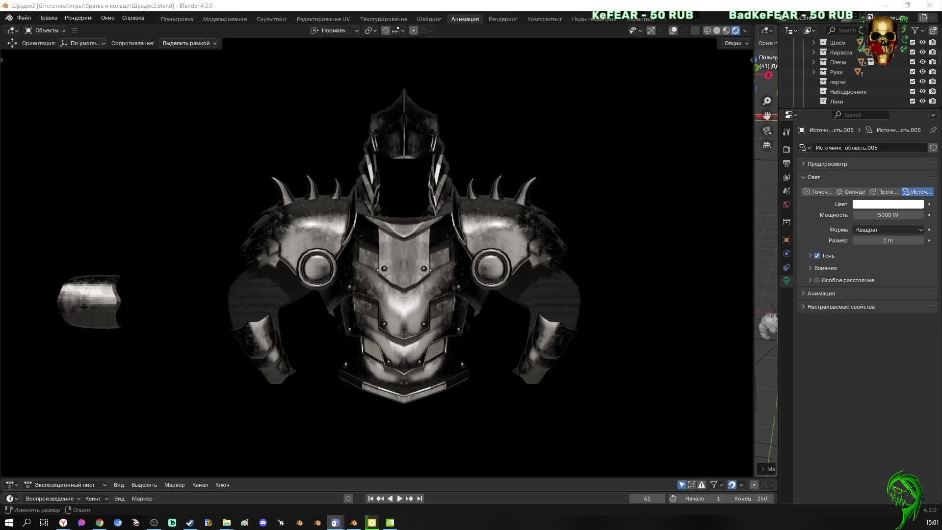This screenshot has width=942, height=530.
Task: Expand the Шлём collection
Action: 813,42
